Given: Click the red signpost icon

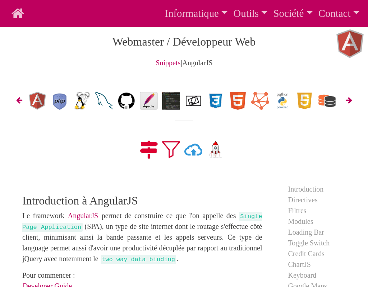Looking at the screenshot, I should pos(149,150).
